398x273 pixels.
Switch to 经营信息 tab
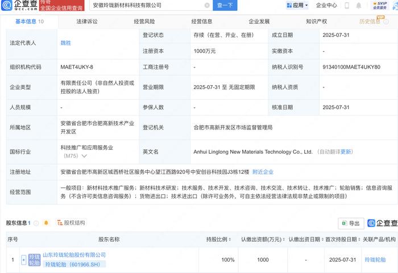(201, 22)
